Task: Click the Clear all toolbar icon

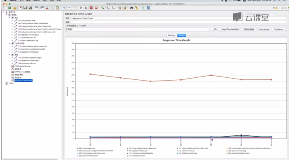Action: (x=125, y=8)
